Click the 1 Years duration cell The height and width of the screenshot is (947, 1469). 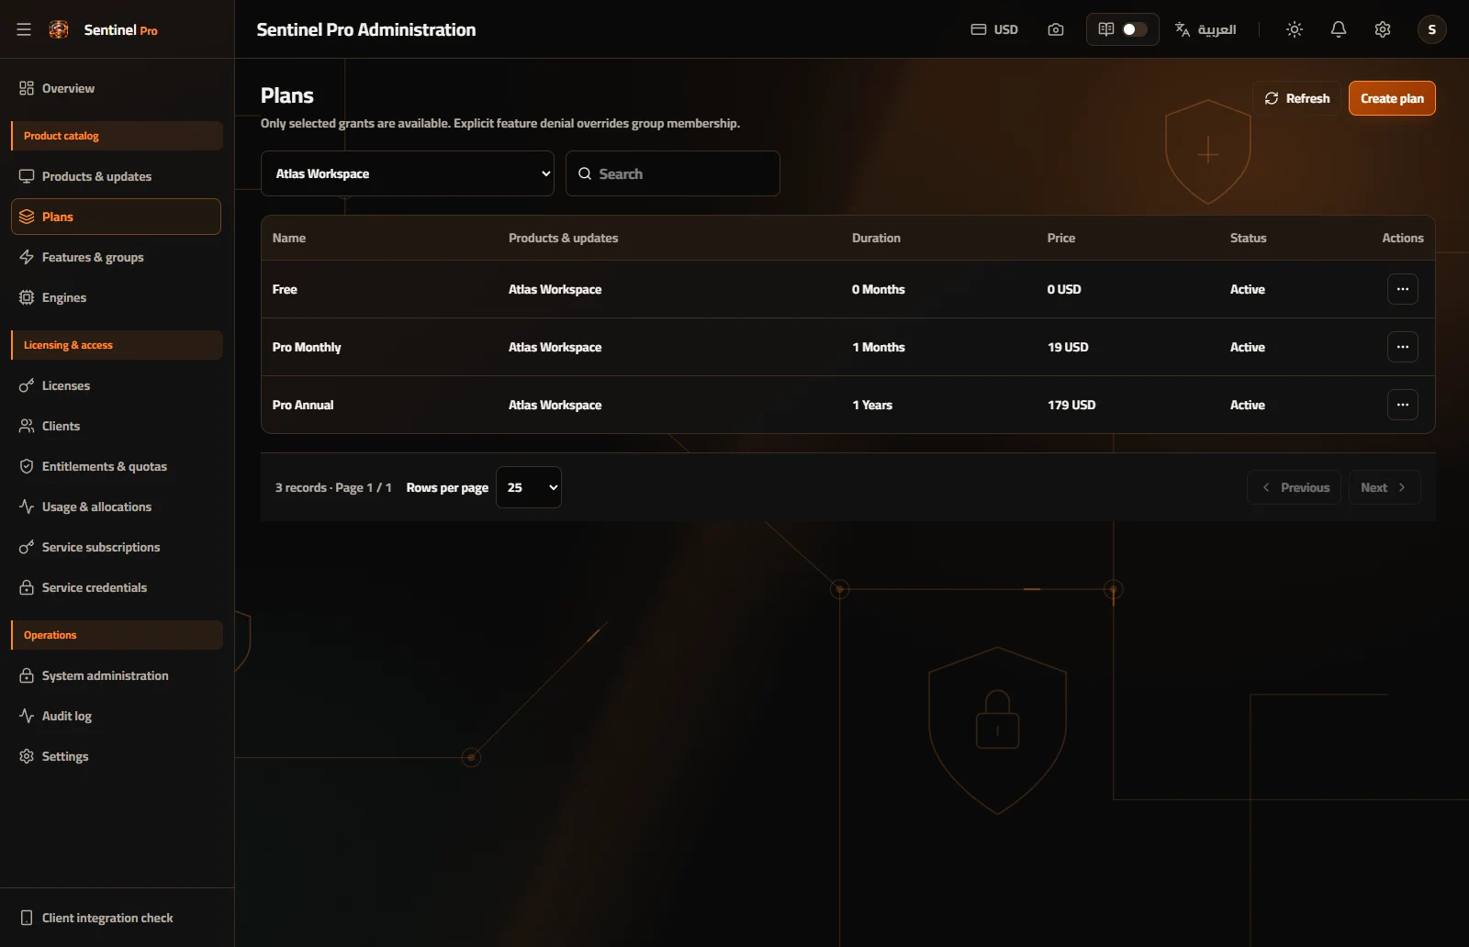click(872, 405)
